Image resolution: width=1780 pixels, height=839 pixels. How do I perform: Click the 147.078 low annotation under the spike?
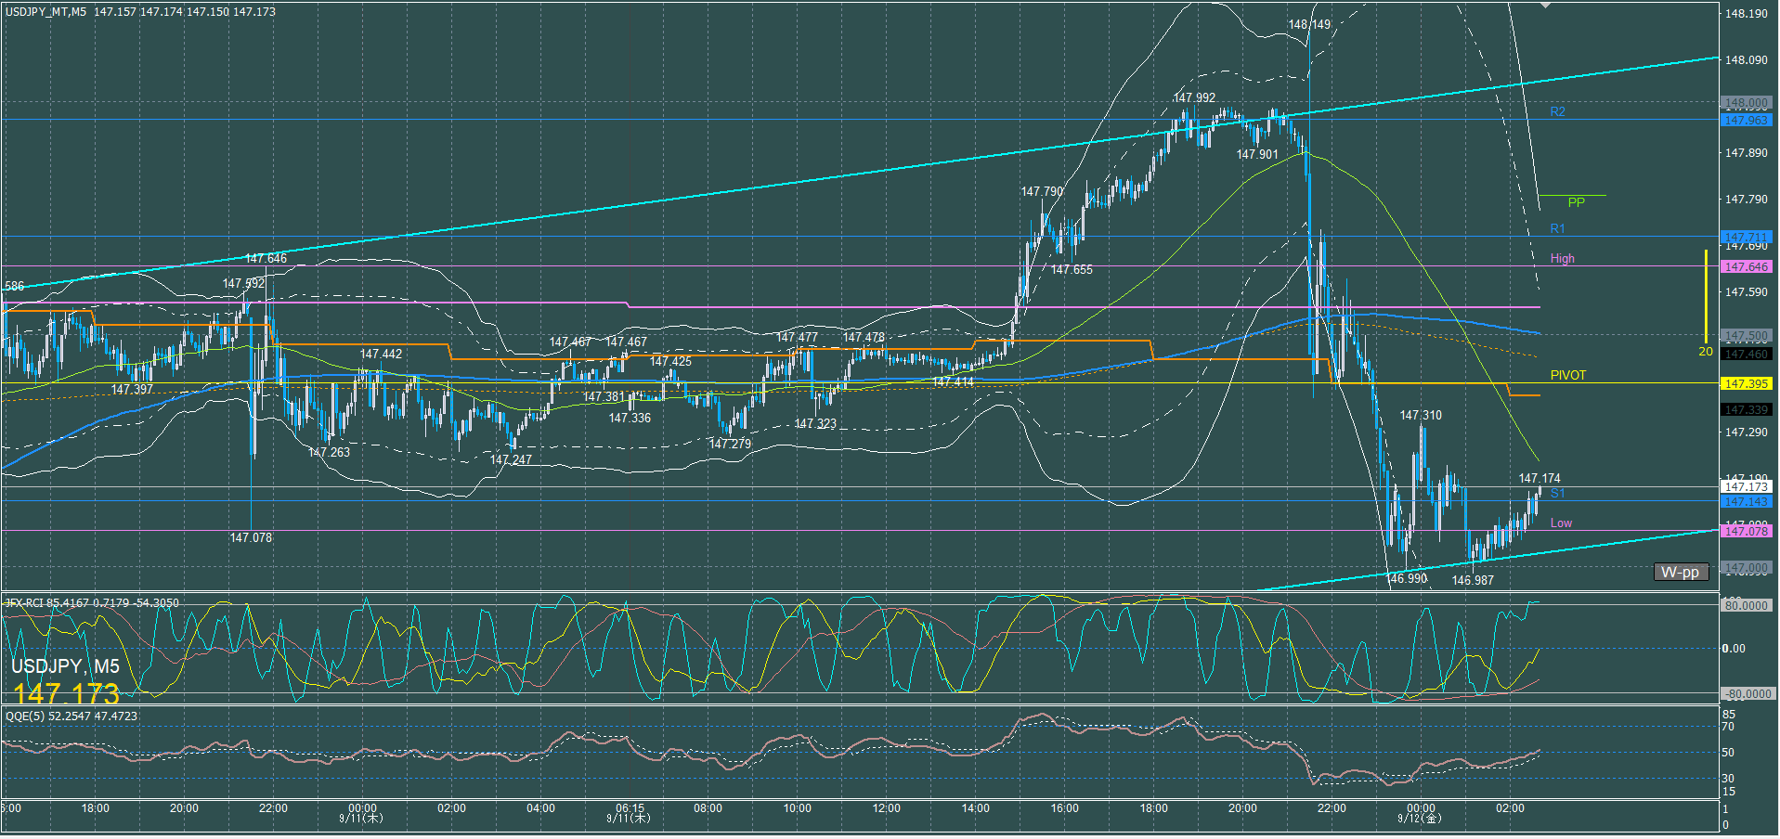tap(251, 538)
